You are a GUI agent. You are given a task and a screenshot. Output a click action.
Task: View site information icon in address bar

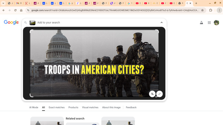(28, 10)
